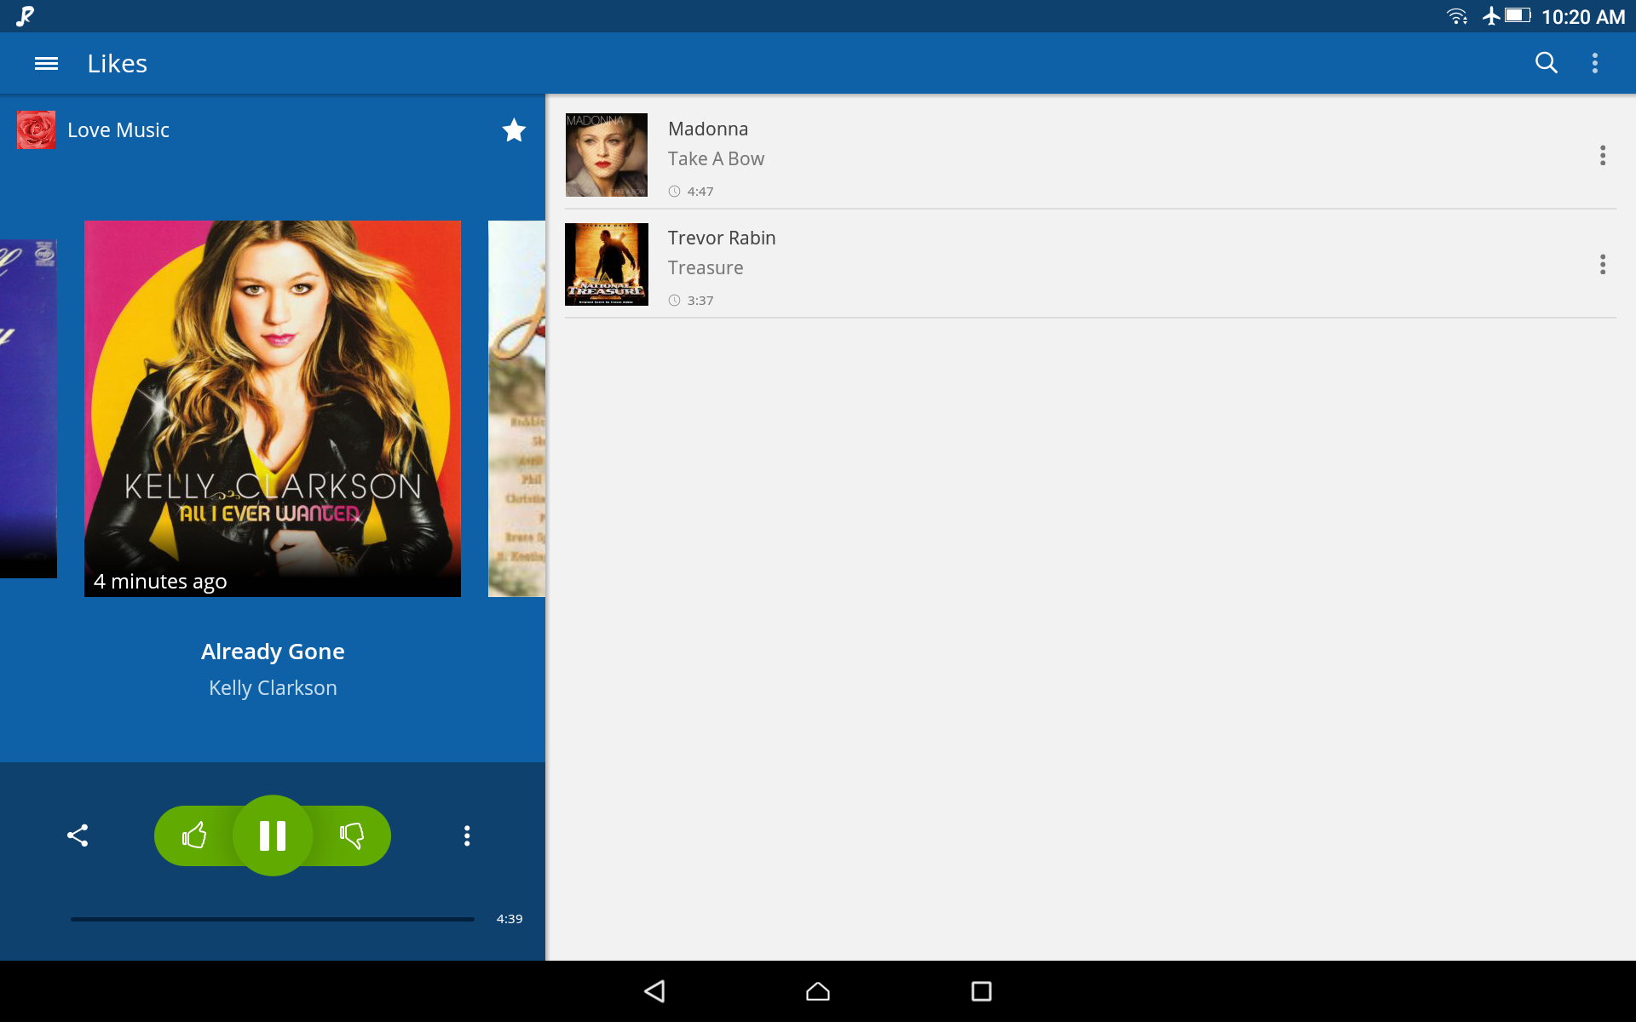The width and height of the screenshot is (1636, 1022).
Task: Open options for Madonna Take A Bow
Action: [x=1602, y=155]
